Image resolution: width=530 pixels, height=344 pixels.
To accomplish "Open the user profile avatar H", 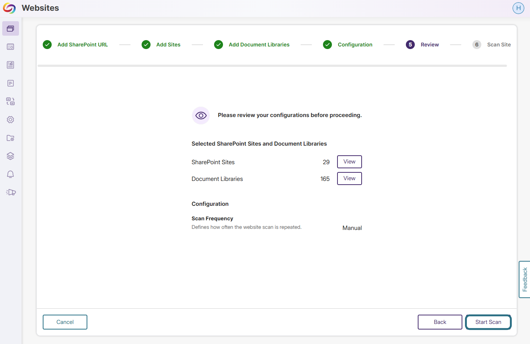I will (518, 8).
